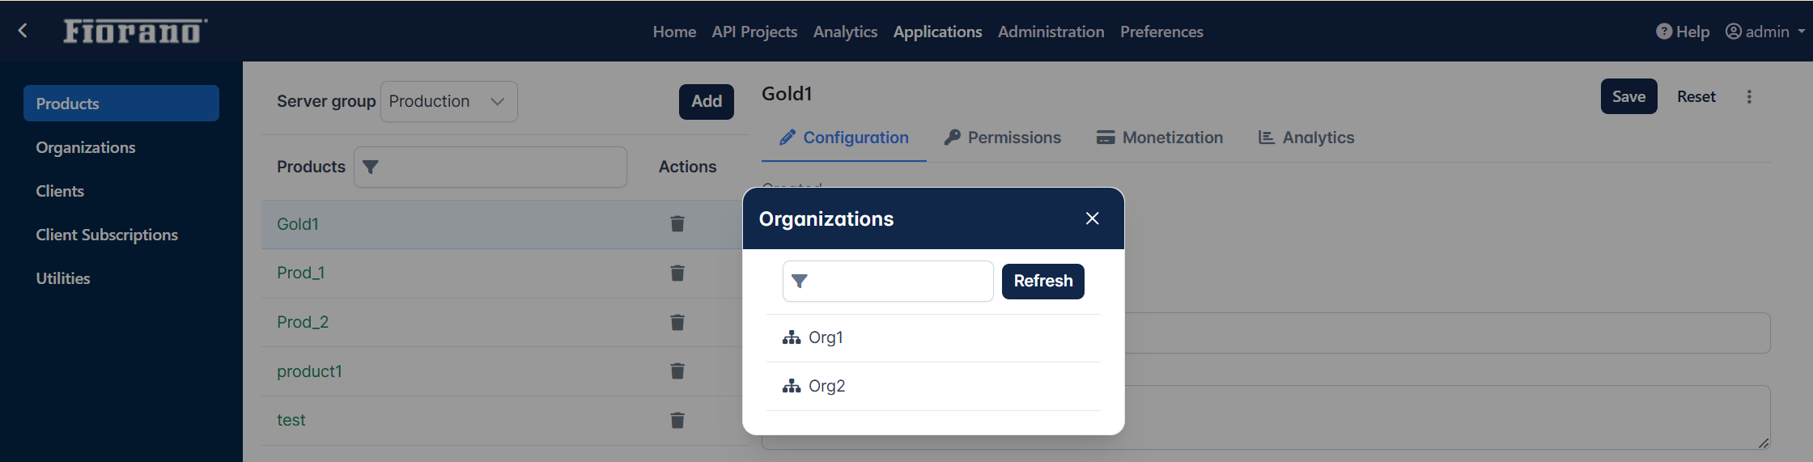Click the trash icon beside product1
The image size is (1813, 462).
click(x=677, y=371)
